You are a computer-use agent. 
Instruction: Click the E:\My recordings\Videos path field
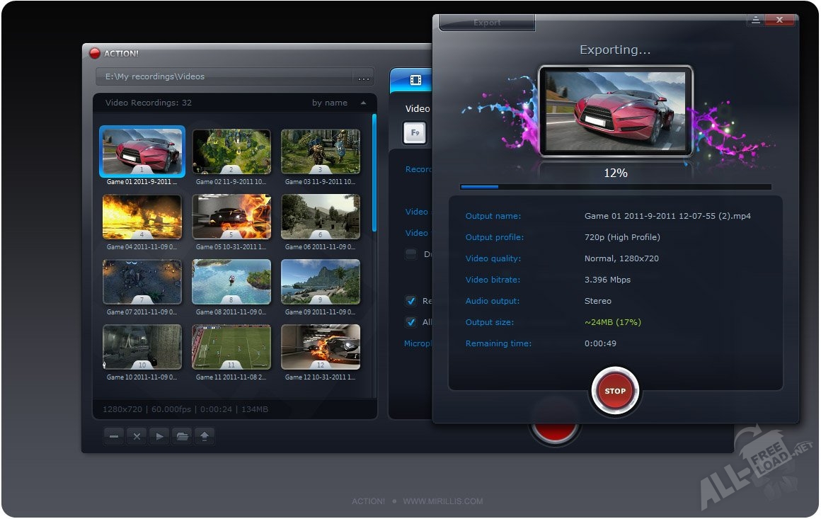(x=224, y=76)
